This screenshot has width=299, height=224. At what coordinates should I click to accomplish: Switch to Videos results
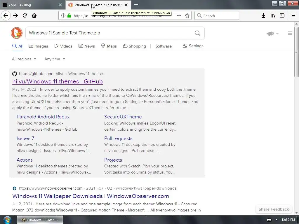click(x=63, y=46)
